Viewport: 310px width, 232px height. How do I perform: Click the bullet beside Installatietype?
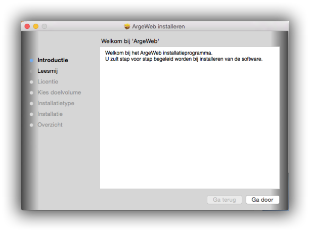coord(31,104)
